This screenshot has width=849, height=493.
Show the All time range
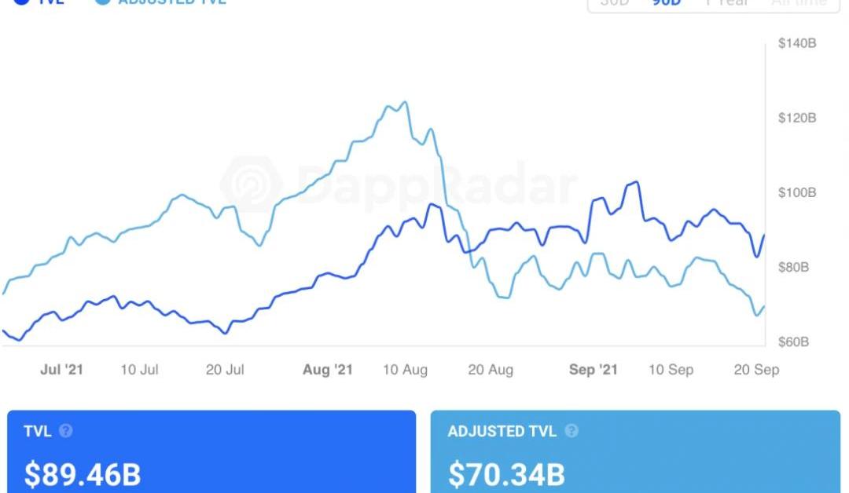pyautogui.click(x=798, y=3)
